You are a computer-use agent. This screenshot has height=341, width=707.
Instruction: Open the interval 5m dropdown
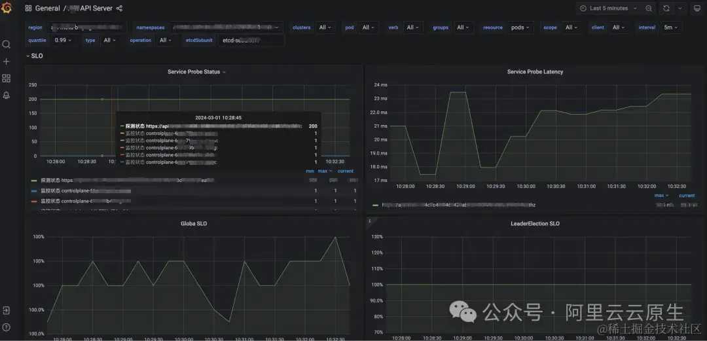pyautogui.click(x=671, y=27)
